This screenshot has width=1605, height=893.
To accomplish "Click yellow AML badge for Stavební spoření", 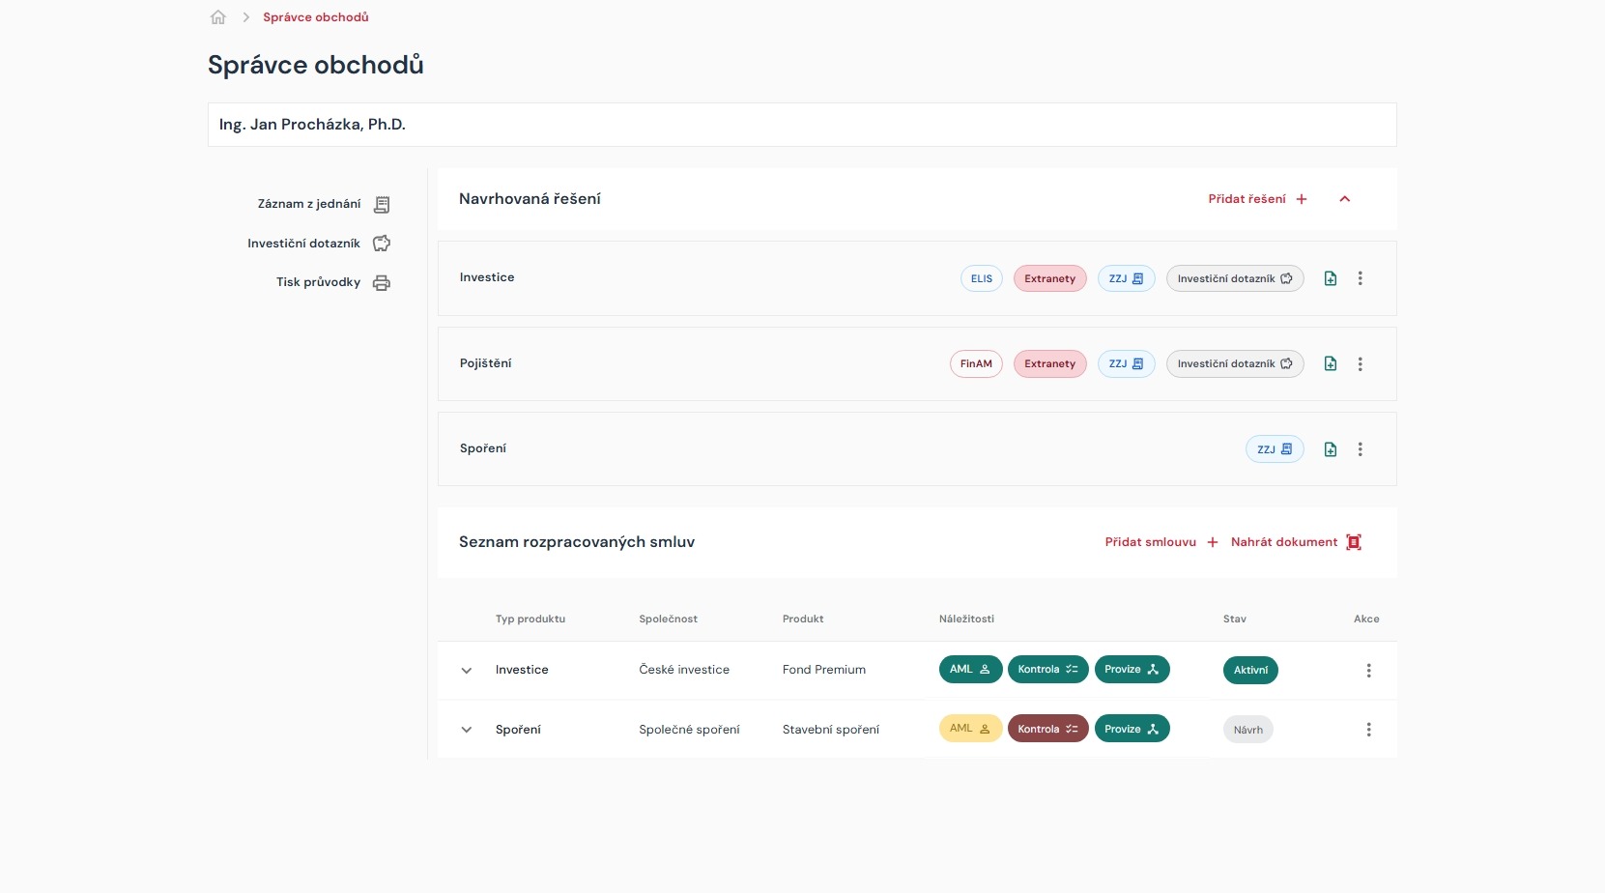I will tap(969, 729).
